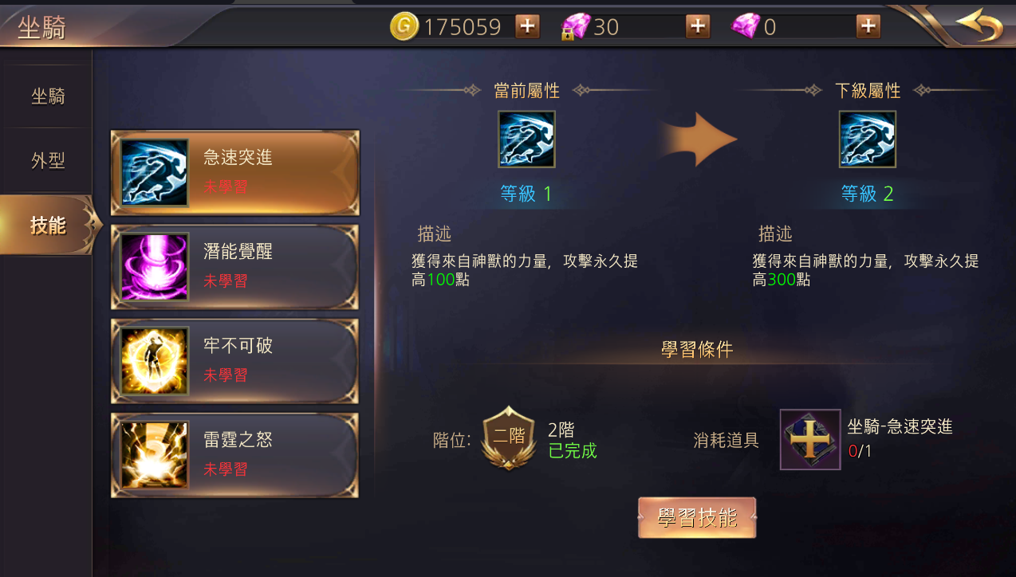Image resolution: width=1016 pixels, height=577 pixels.
Task: Click the 坐騎-急速突進 item book icon
Action: click(x=810, y=439)
